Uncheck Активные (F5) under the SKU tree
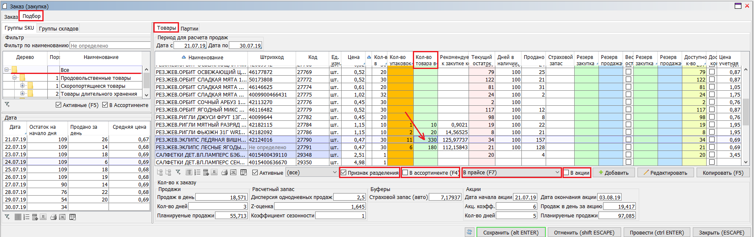 tap(59, 105)
